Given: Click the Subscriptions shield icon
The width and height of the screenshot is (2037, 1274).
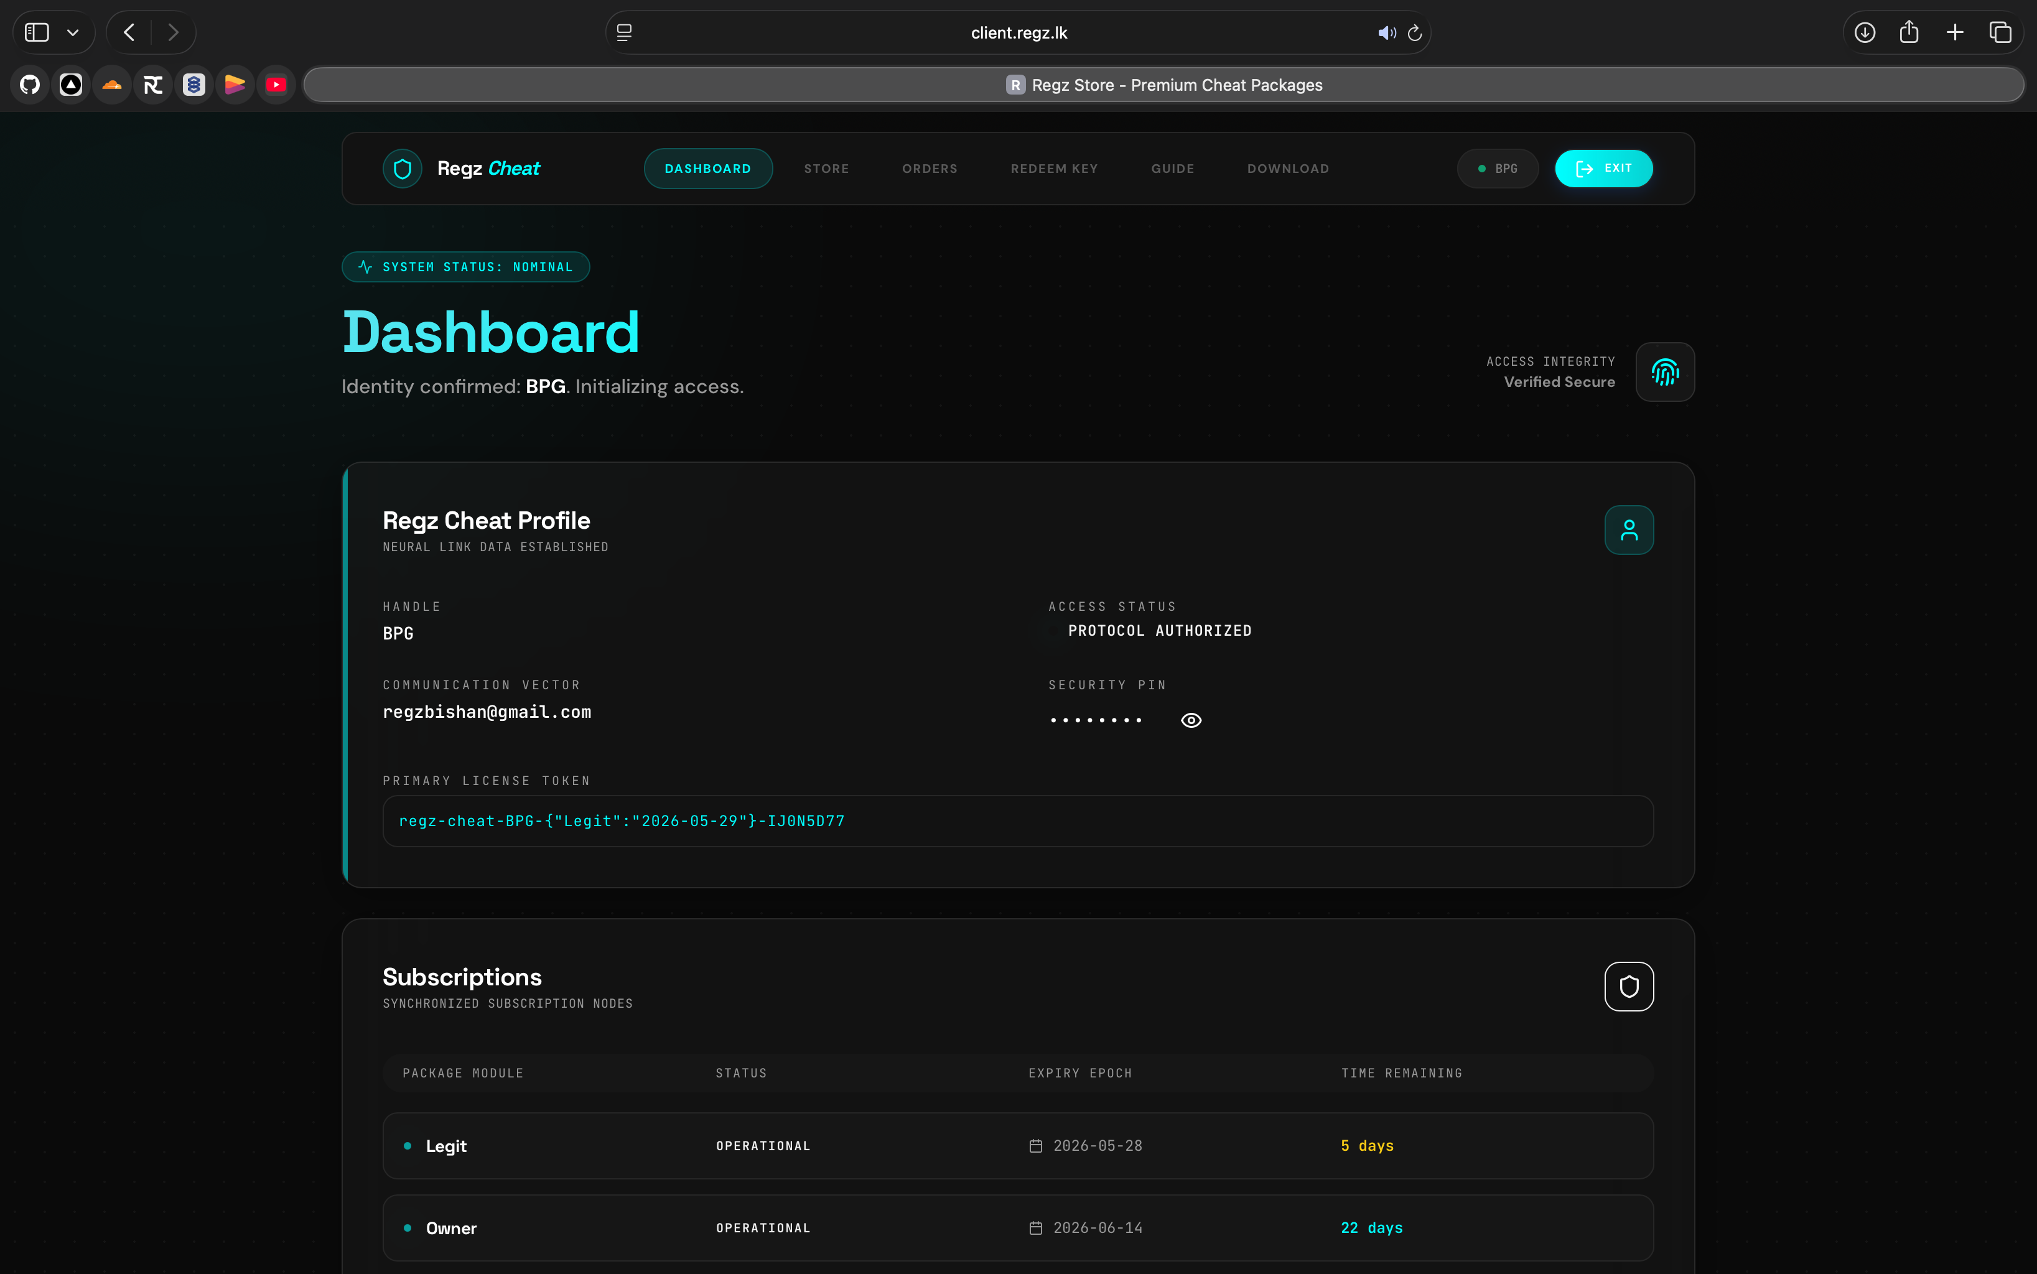Looking at the screenshot, I should pos(1629,987).
